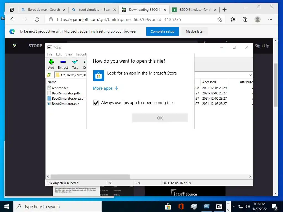Click Sign Up on Game Jolt
Image resolution: width=283 pixels, height=212 pixels.
(262, 46)
